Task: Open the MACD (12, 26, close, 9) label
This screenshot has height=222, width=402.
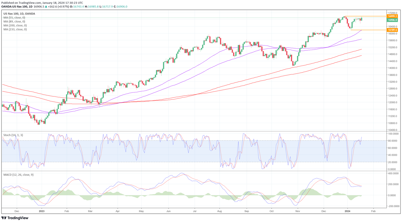Action: [x=18, y=175]
